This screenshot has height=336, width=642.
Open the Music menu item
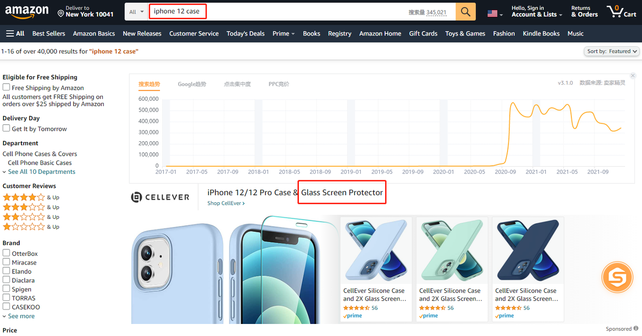point(575,34)
